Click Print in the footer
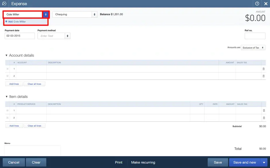The width and height of the screenshot is (270, 168). [x=119, y=162]
